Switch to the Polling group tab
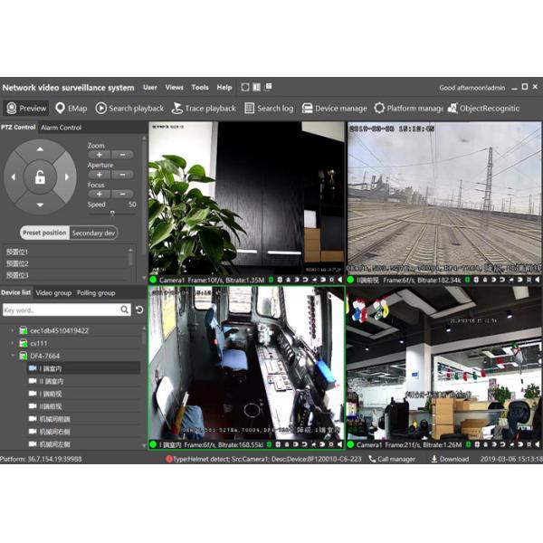 (96, 293)
